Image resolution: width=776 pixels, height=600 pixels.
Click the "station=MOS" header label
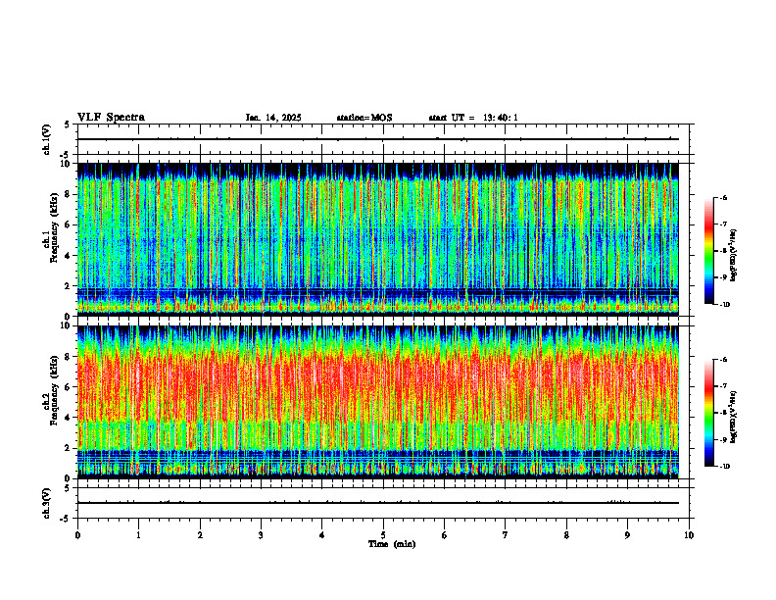click(364, 118)
